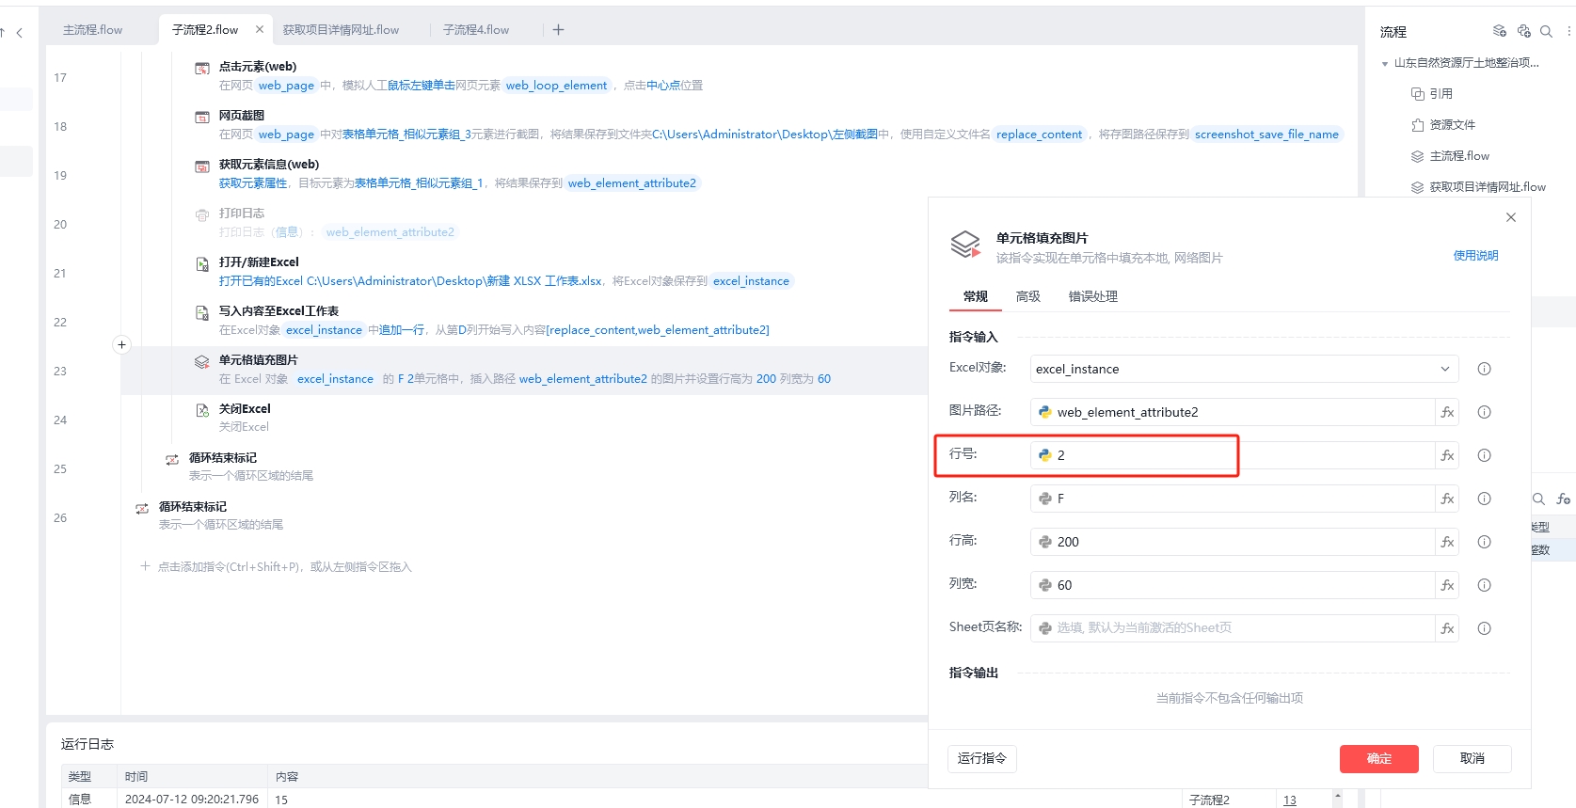Click the search icon in 流程 panel

[1546, 31]
